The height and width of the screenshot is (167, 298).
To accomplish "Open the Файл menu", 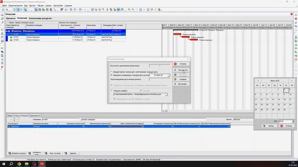I will [5, 6].
